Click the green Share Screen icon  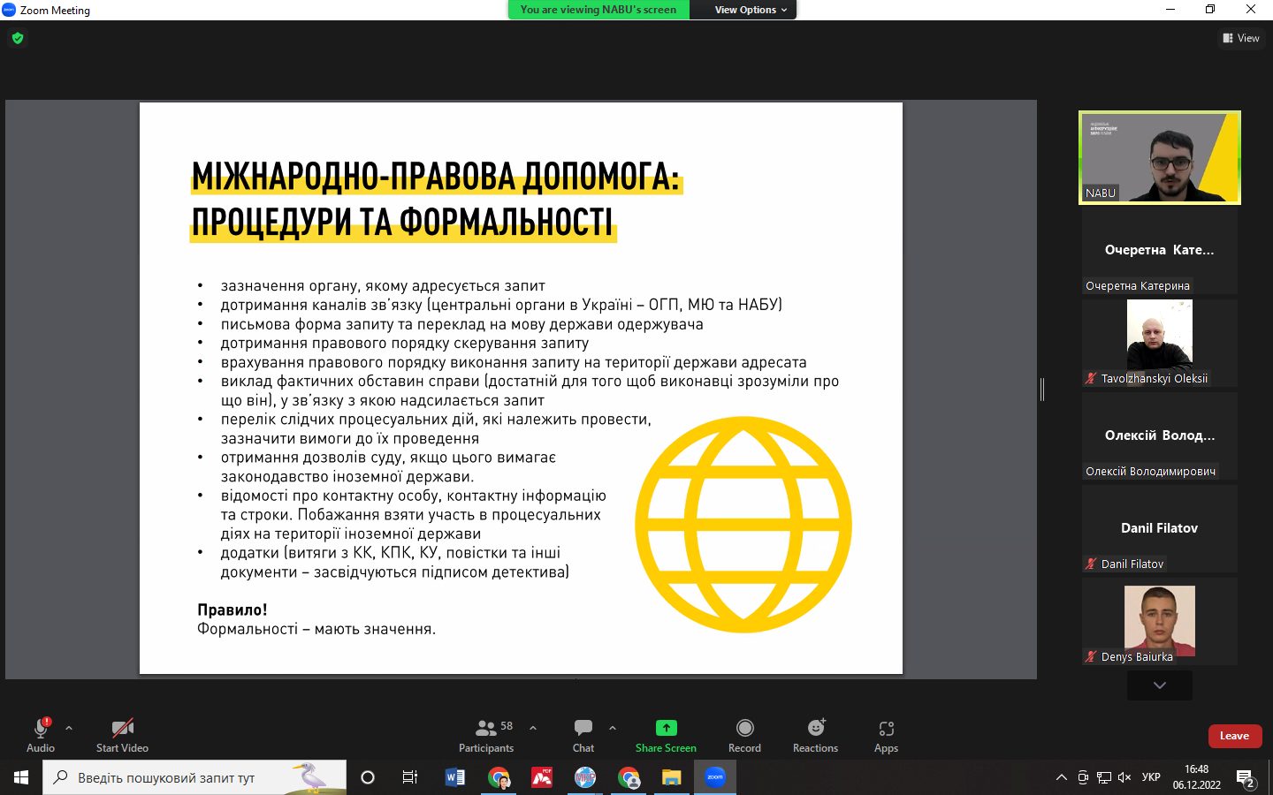pos(666,728)
